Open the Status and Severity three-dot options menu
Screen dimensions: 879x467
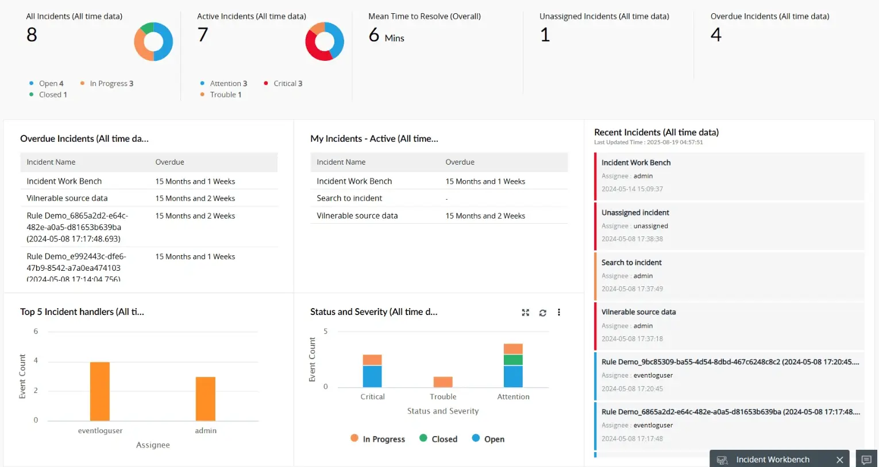pyautogui.click(x=558, y=312)
